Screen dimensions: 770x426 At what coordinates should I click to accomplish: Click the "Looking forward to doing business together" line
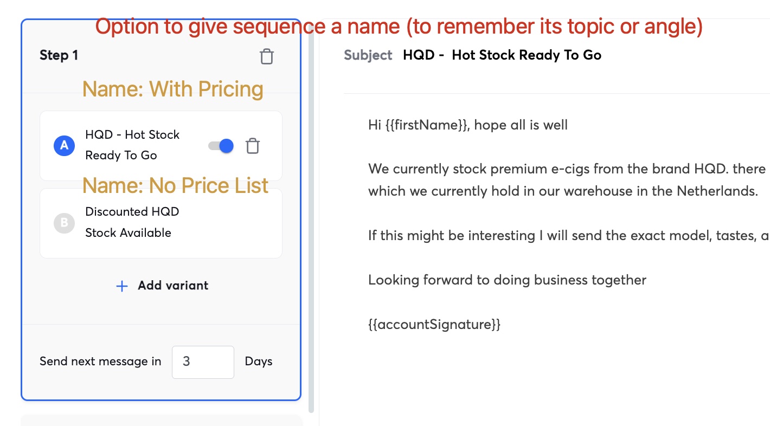(507, 280)
